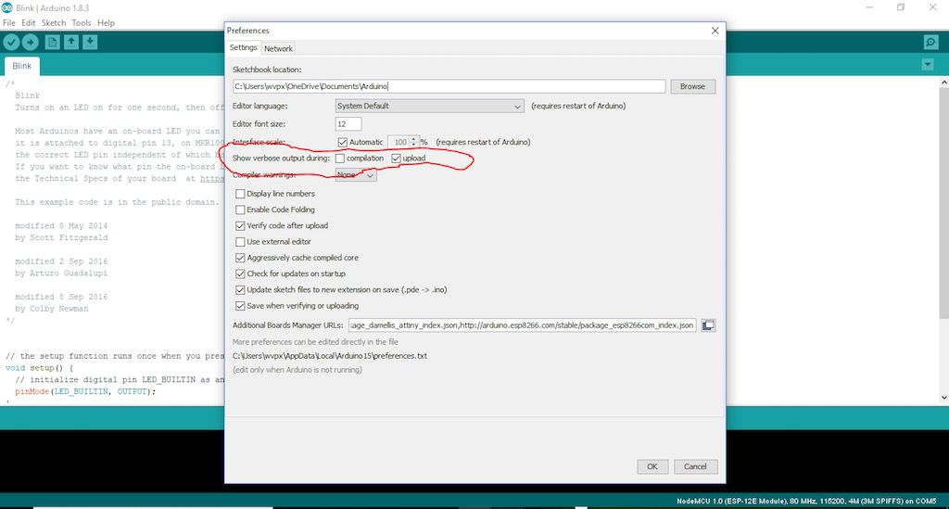The width and height of the screenshot is (949, 509).
Task: Confirm preferences with the OK button
Action: (652, 466)
